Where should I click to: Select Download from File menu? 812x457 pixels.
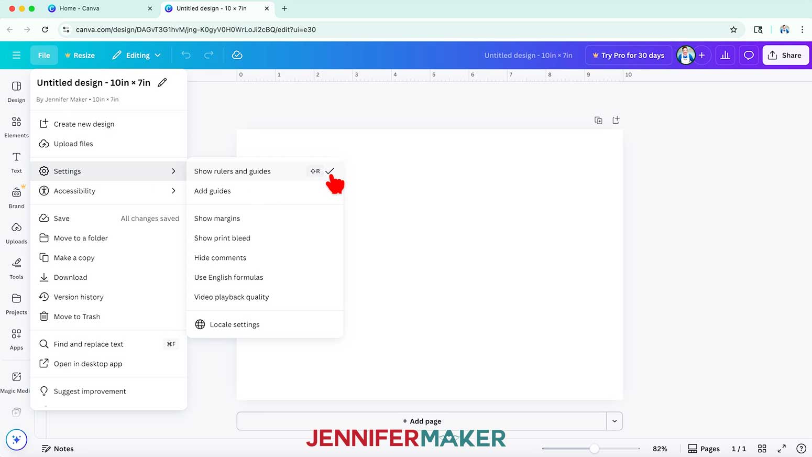(108, 277)
